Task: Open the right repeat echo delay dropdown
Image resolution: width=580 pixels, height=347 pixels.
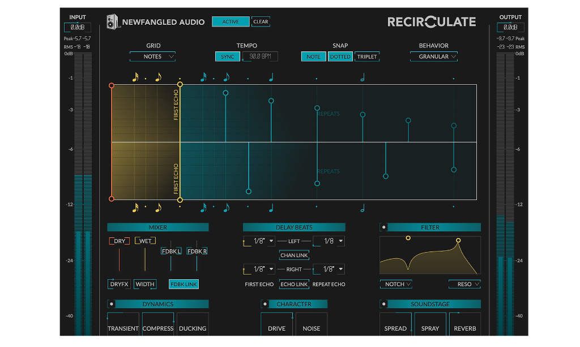Action: click(329, 269)
